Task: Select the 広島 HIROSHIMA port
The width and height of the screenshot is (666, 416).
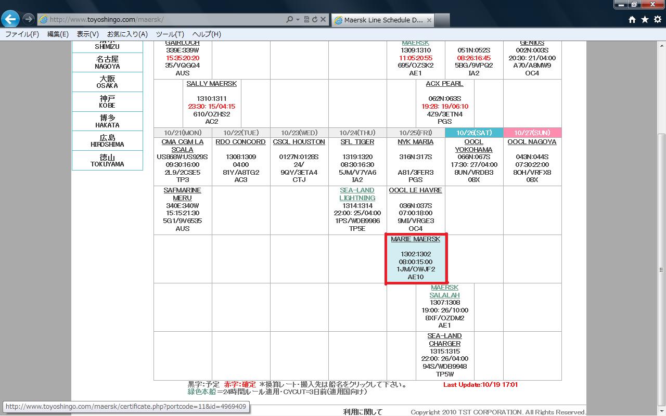Action: [x=107, y=140]
